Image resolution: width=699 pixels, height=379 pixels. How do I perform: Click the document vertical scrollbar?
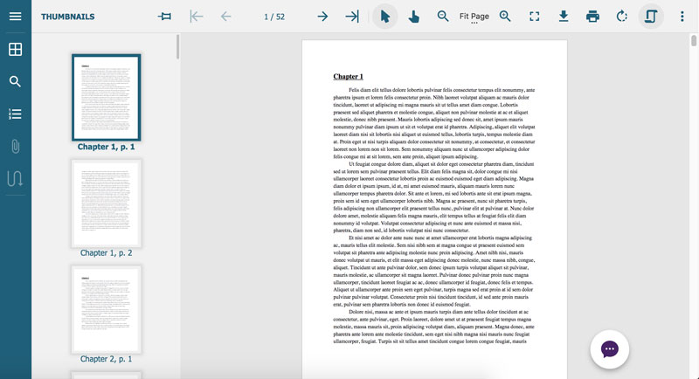pos(694,41)
